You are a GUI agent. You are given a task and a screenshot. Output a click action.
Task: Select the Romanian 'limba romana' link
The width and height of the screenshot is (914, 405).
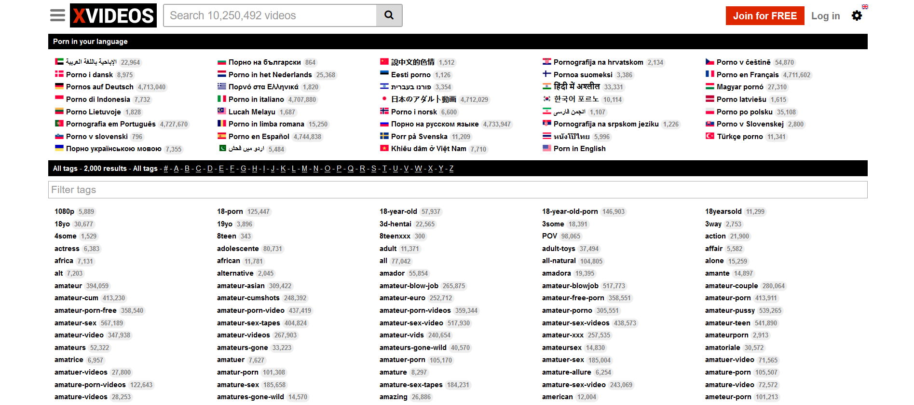pyautogui.click(x=266, y=124)
